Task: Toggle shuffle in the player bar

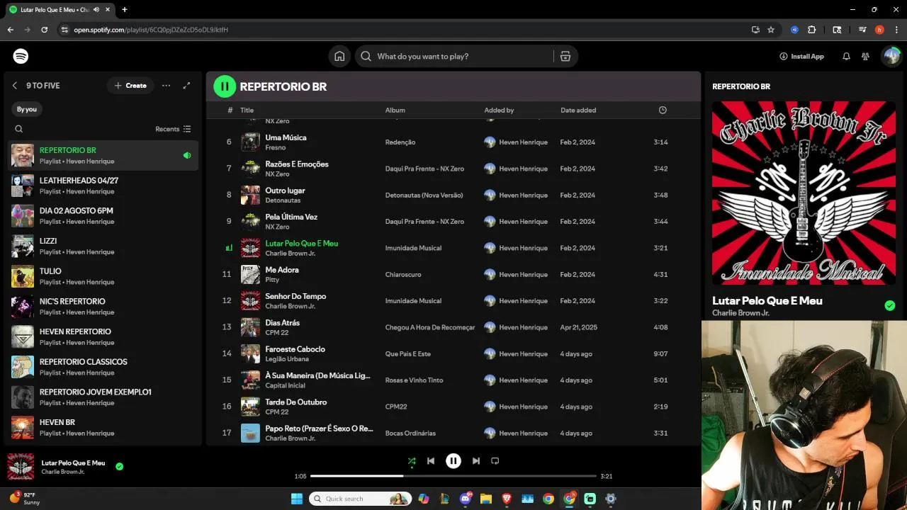Action: pos(412,461)
